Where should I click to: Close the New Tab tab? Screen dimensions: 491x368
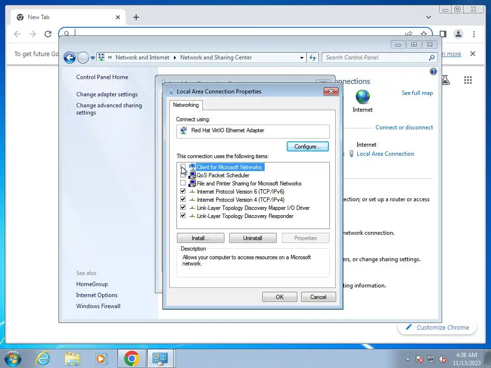pos(118,17)
